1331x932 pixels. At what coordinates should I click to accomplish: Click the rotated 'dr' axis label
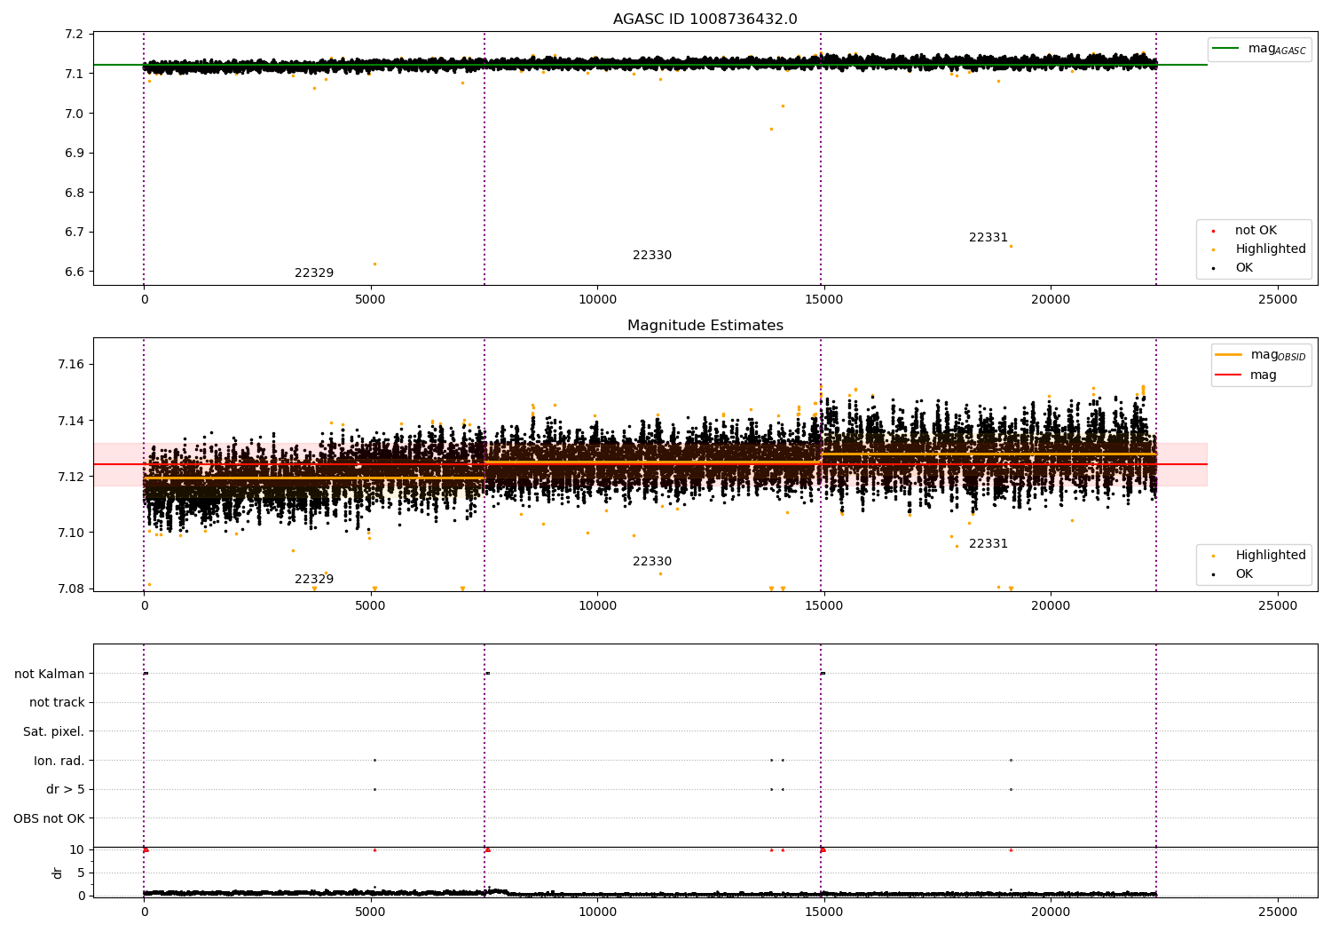(x=58, y=873)
